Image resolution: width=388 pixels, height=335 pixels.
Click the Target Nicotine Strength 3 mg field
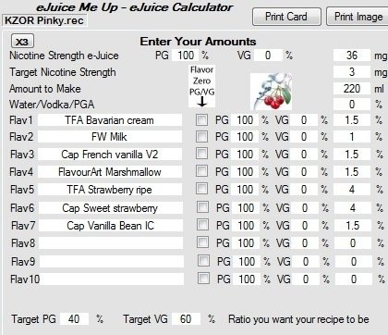coord(352,72)
